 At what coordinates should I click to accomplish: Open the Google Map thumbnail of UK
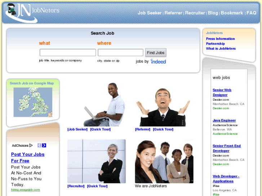point(33,102)
